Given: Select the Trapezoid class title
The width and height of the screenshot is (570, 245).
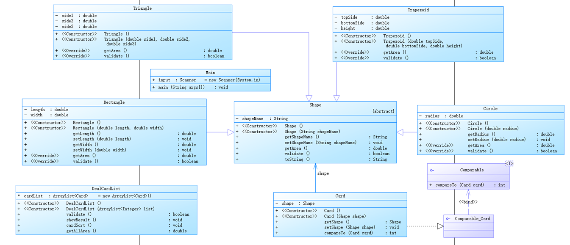Looking at the screenshot, I should pos(418,10).
